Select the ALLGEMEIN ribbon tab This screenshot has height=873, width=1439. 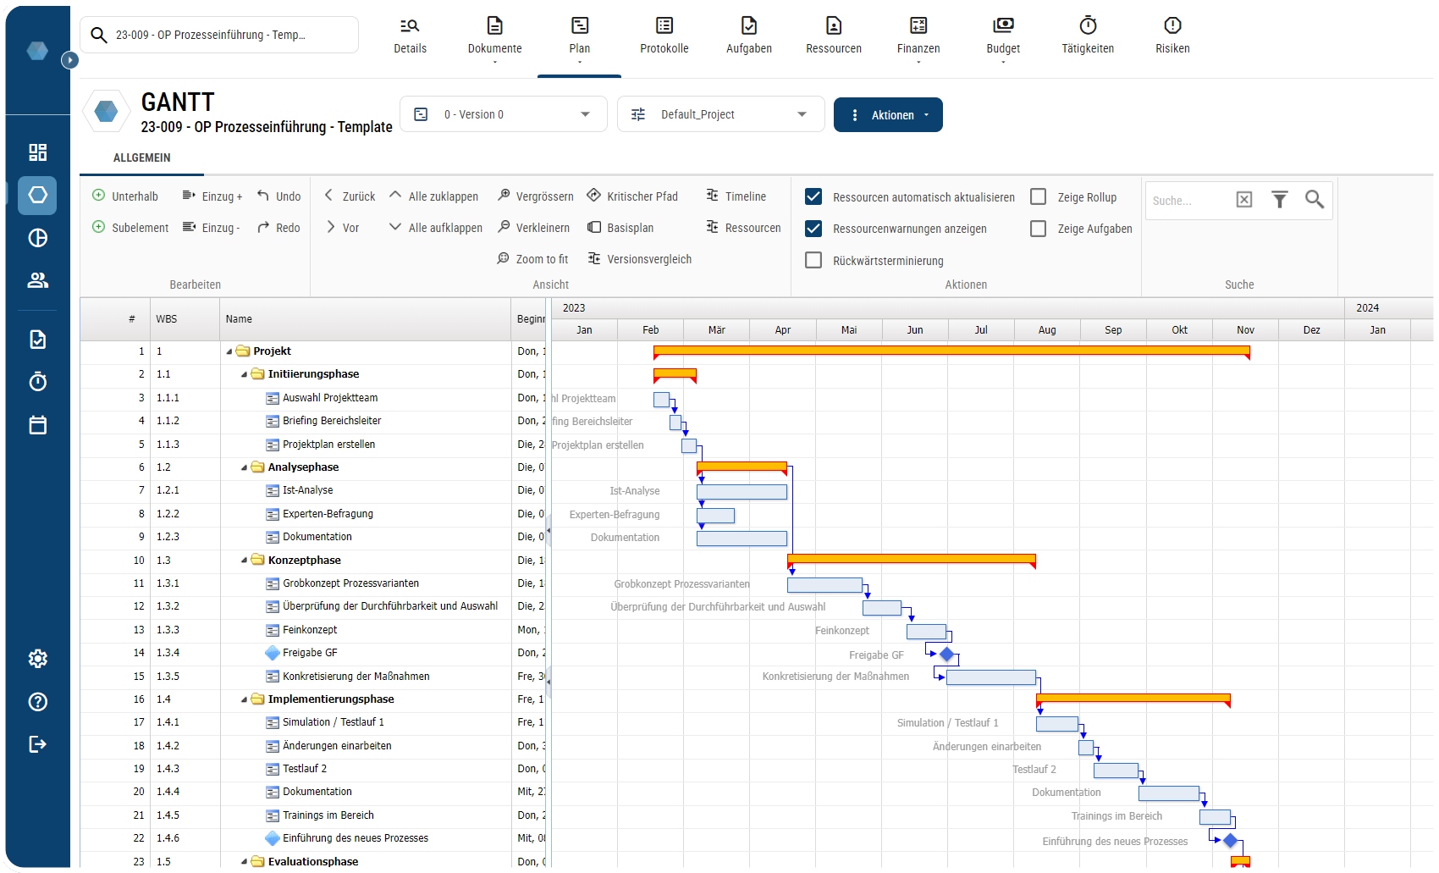click(141, 157)
